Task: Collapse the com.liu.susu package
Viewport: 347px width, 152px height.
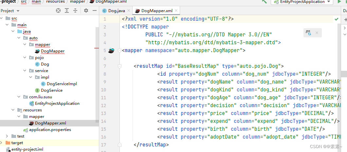Action: 19,97
